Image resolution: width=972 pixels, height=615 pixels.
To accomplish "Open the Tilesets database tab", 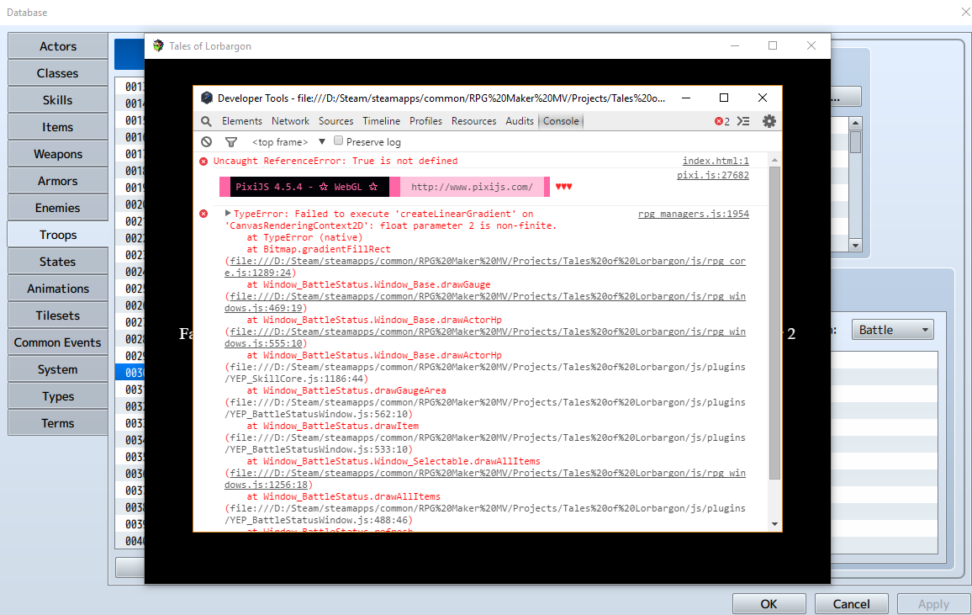I will click(x=58, y=315).
